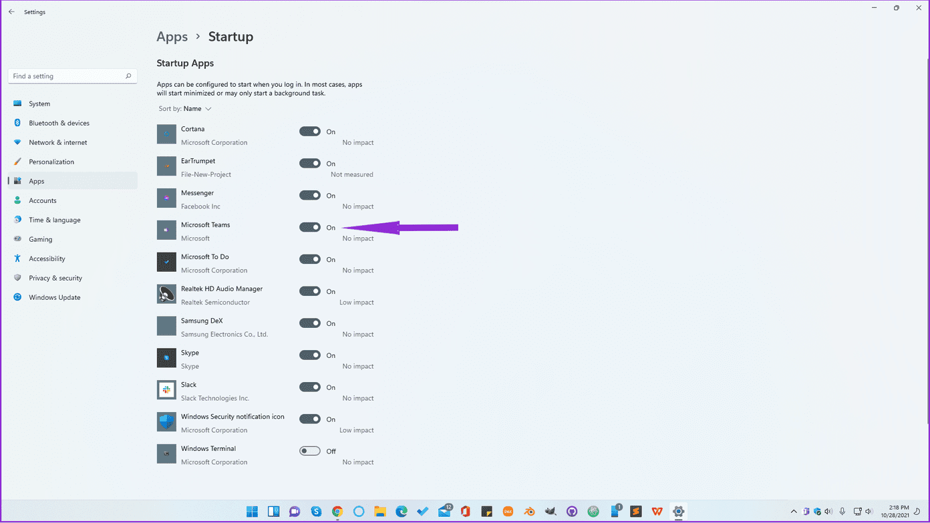Go to Network & internet settings
The image size is (930, 523).
(x=72, y=142)
